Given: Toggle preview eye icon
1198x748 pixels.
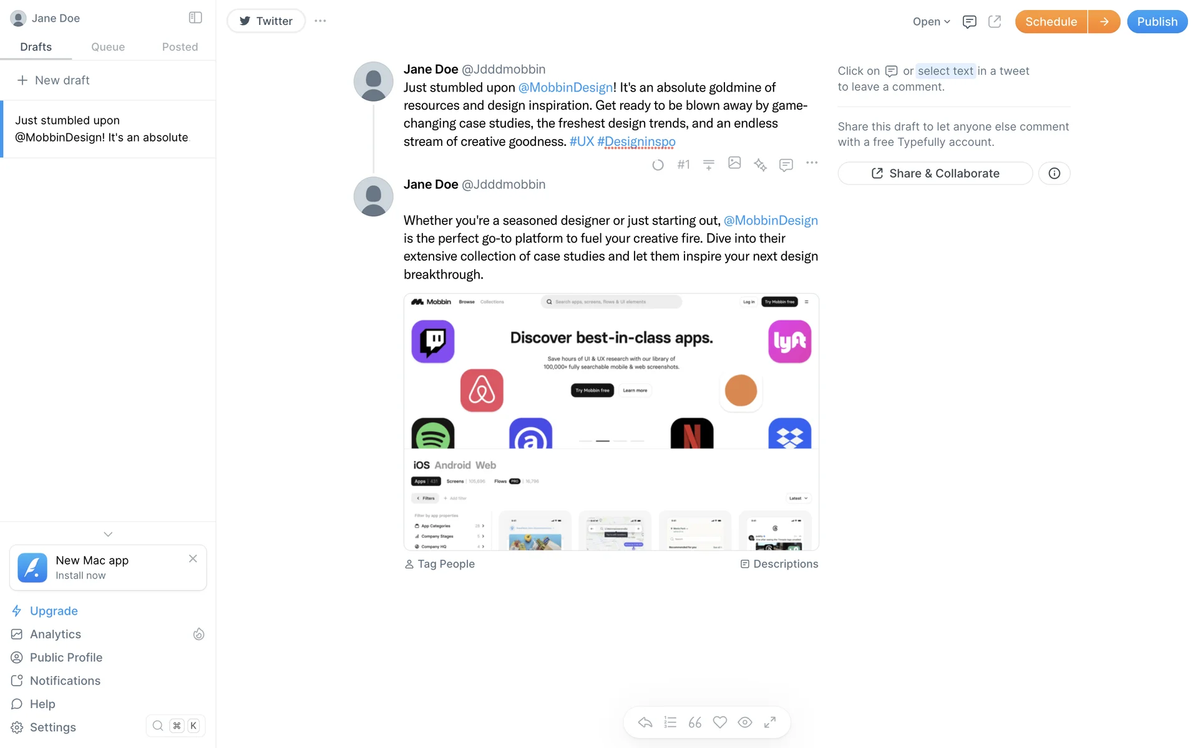Looking at the screenshot, I should (x=745, y=722).
